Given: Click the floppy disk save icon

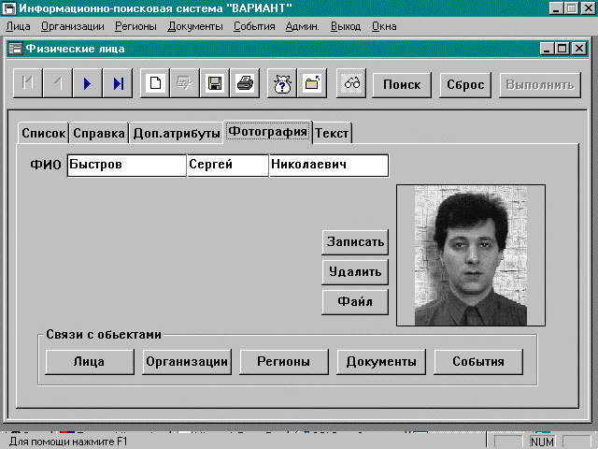Looking at the screenshot, I should 214,84.
